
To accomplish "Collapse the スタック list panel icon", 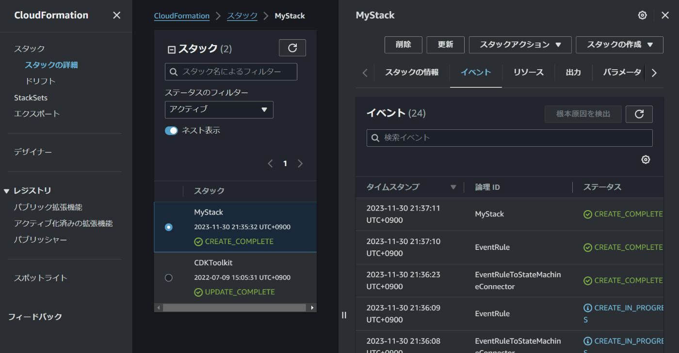I will [x=171, y=49].
